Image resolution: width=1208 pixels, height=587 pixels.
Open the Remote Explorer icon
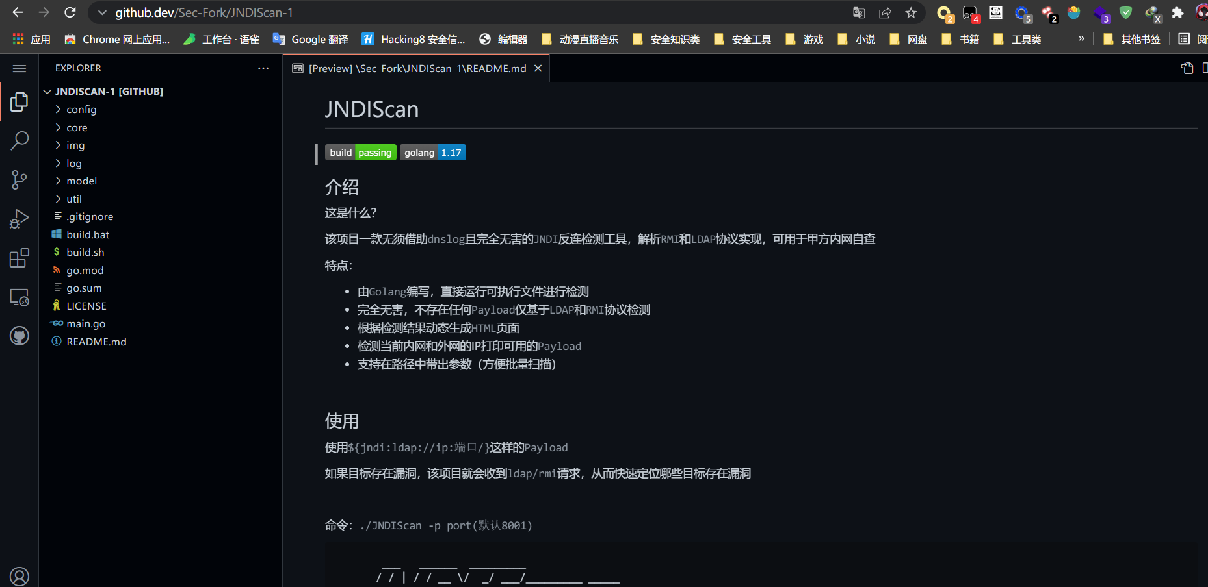tap(20, 297)
